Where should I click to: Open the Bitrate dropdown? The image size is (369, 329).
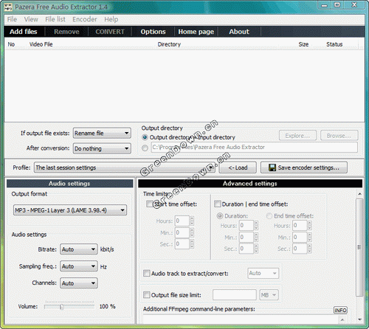click(79, 249)
